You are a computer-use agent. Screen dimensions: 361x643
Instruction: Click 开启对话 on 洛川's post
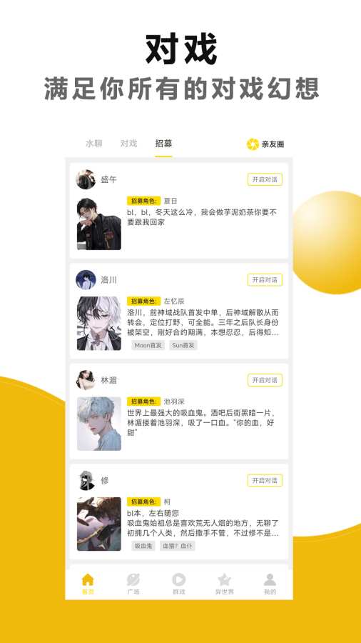265,279
